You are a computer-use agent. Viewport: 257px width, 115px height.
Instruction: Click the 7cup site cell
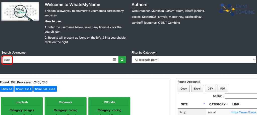click(192, 112)
